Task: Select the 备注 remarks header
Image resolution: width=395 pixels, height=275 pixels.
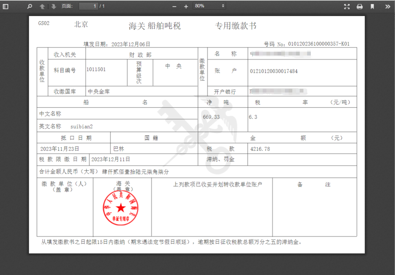Action: point(314,185)
